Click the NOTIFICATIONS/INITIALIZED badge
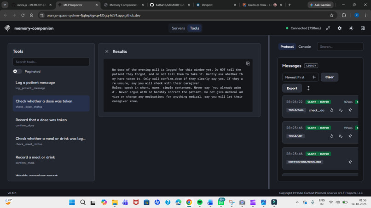 coord(305,162)
